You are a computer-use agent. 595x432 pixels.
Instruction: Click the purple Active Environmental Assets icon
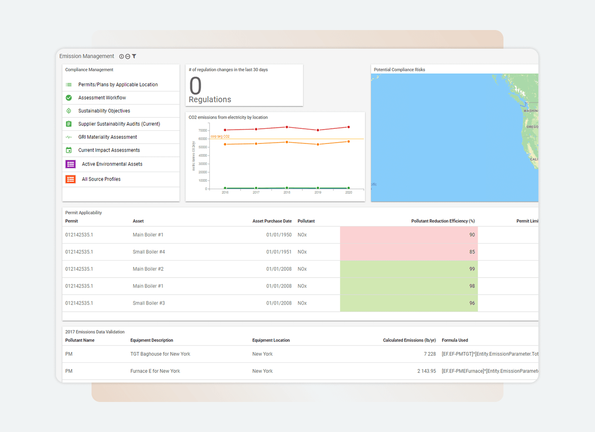[x=70, y=164]
